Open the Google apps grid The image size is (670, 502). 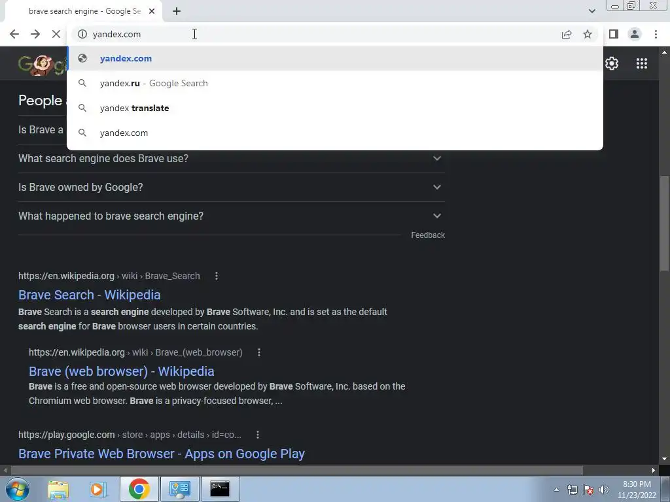(x=642, y=63)
